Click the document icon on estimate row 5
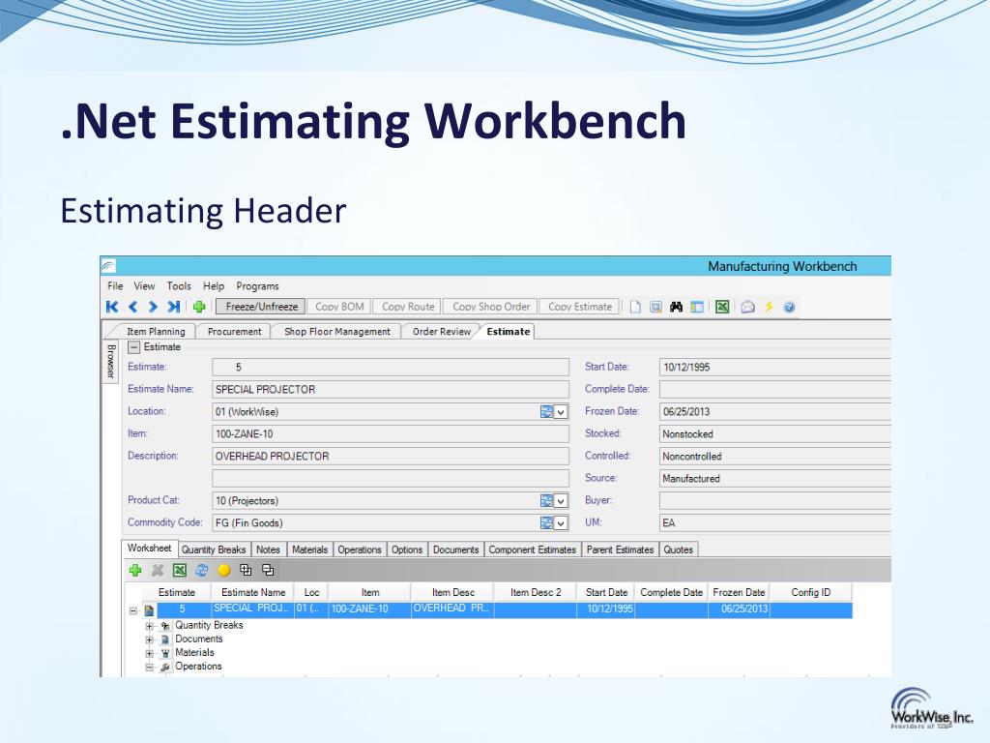Image resolution: width=990 pixels, height=743 pixels. (x=149, y=610)
